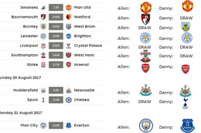
Task: Select the West Brom crest
Action: click(68, 26)
